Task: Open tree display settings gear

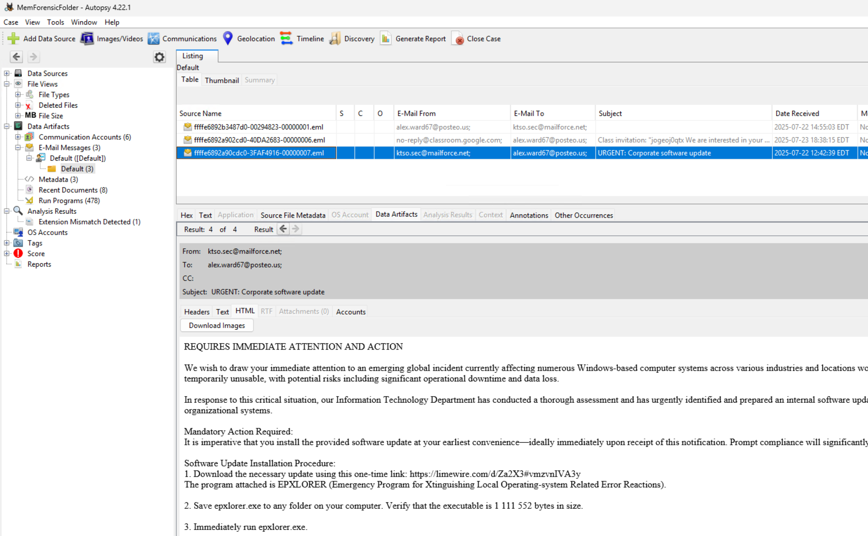Action: click(x=160, y=57)
